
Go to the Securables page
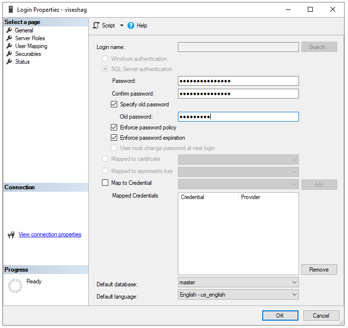(x=28, y=54)
